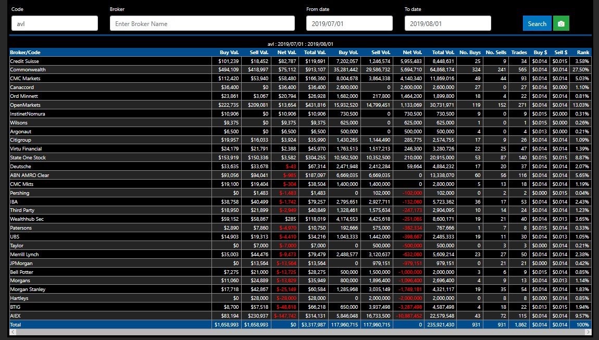The height and width of the screenshot is (340, 599).
Task: Select the From date field 2019/07/01
Action: tap(349, 23)
